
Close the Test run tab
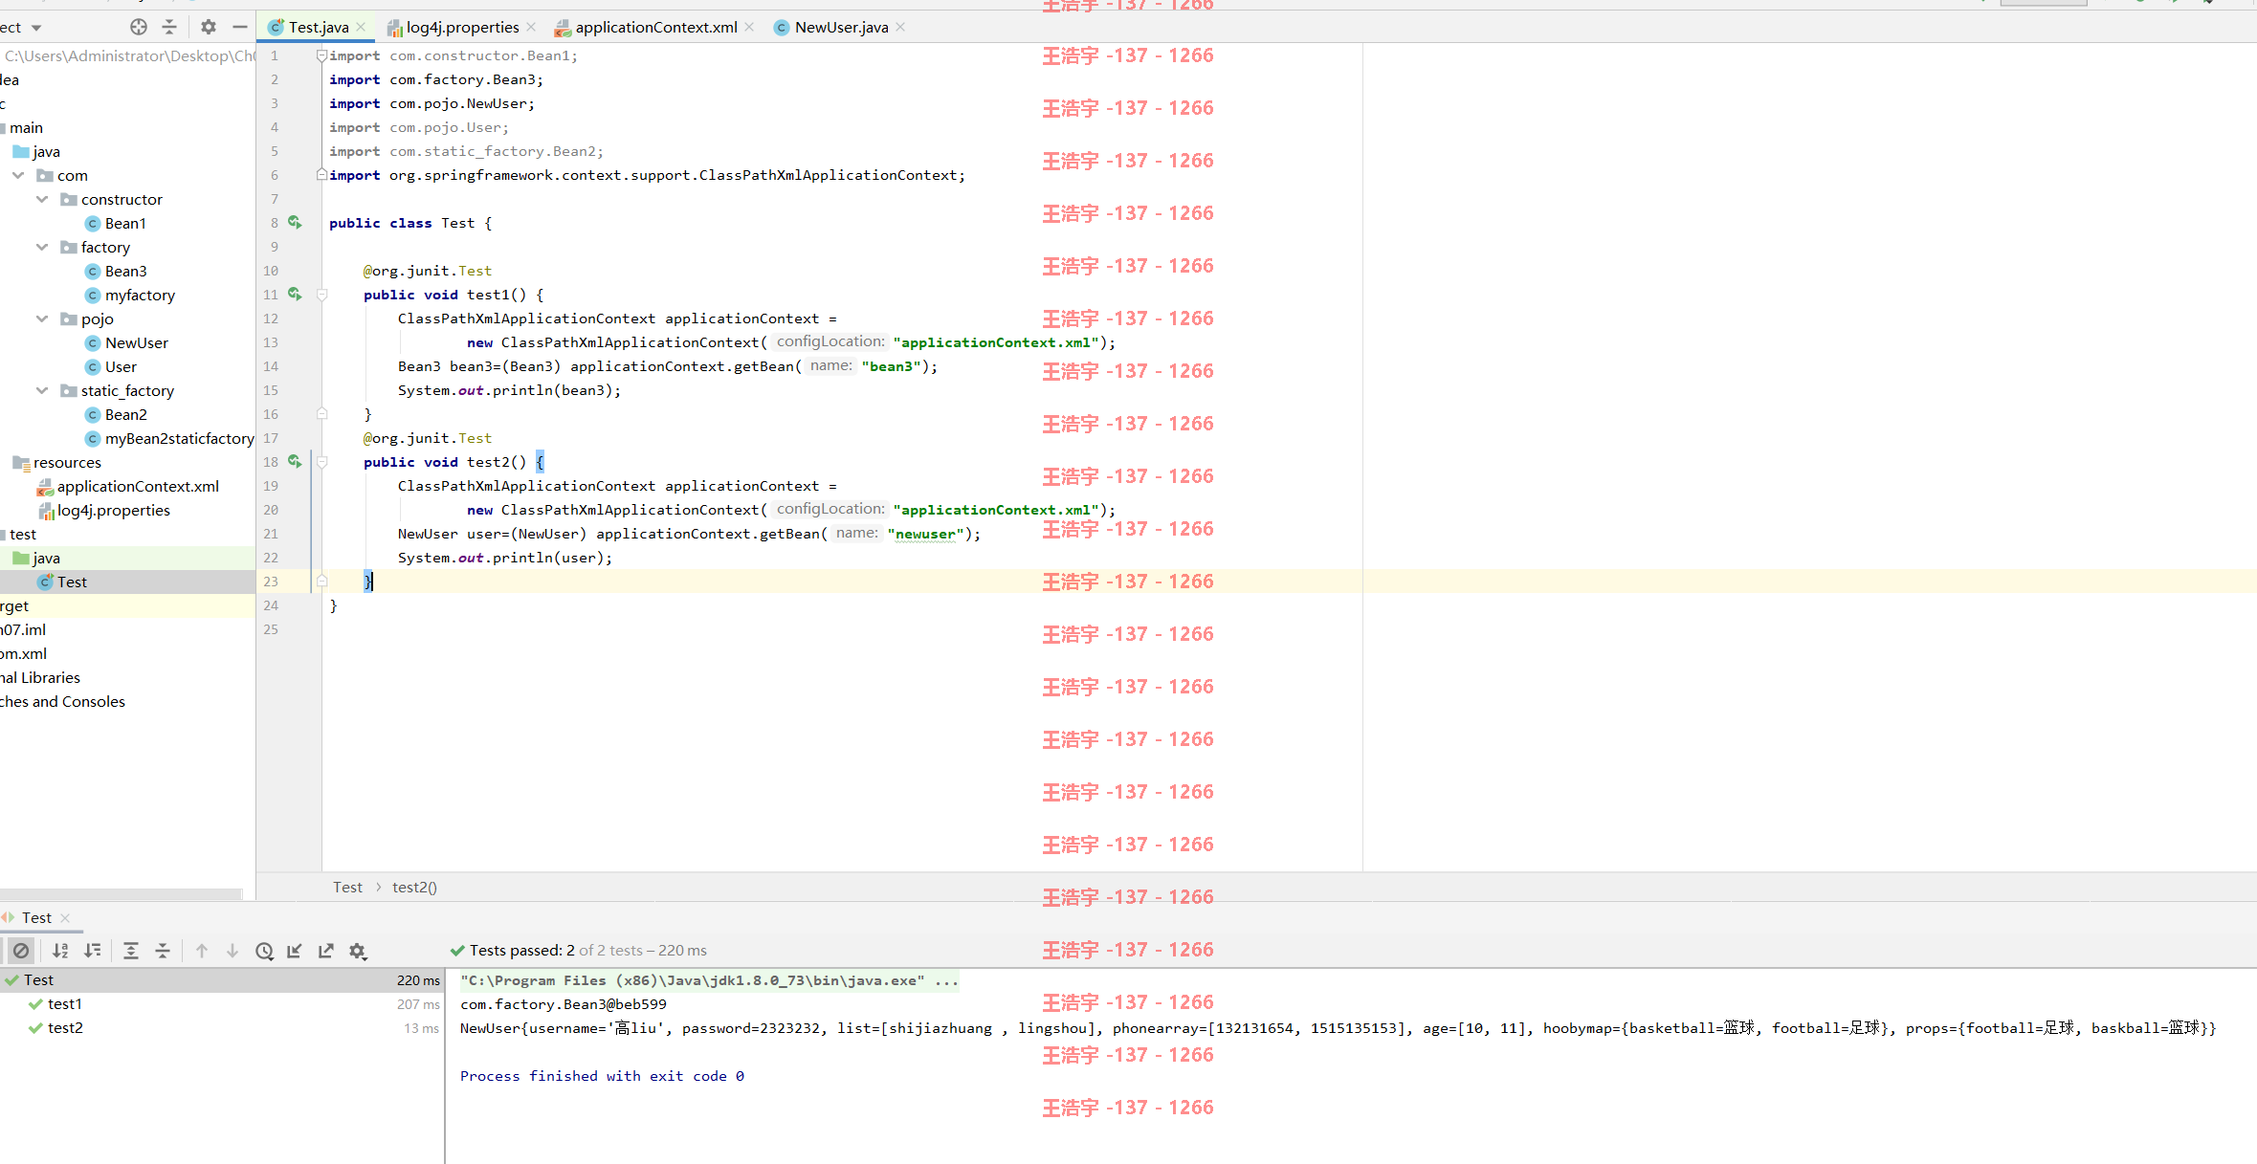[65, 918]
